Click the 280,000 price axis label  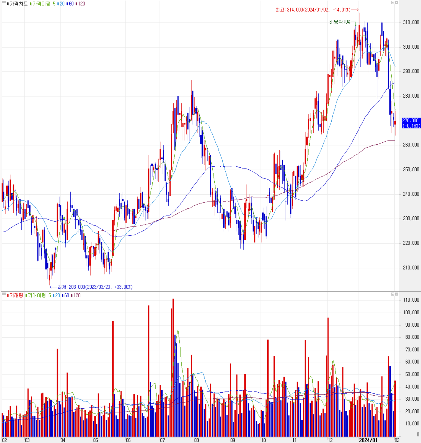tap(411, 96)
